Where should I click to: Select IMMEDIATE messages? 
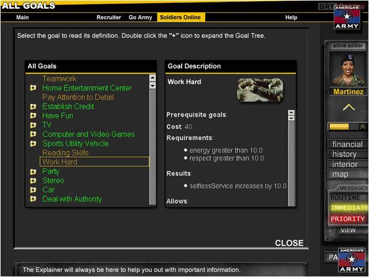tap(349, 208)
